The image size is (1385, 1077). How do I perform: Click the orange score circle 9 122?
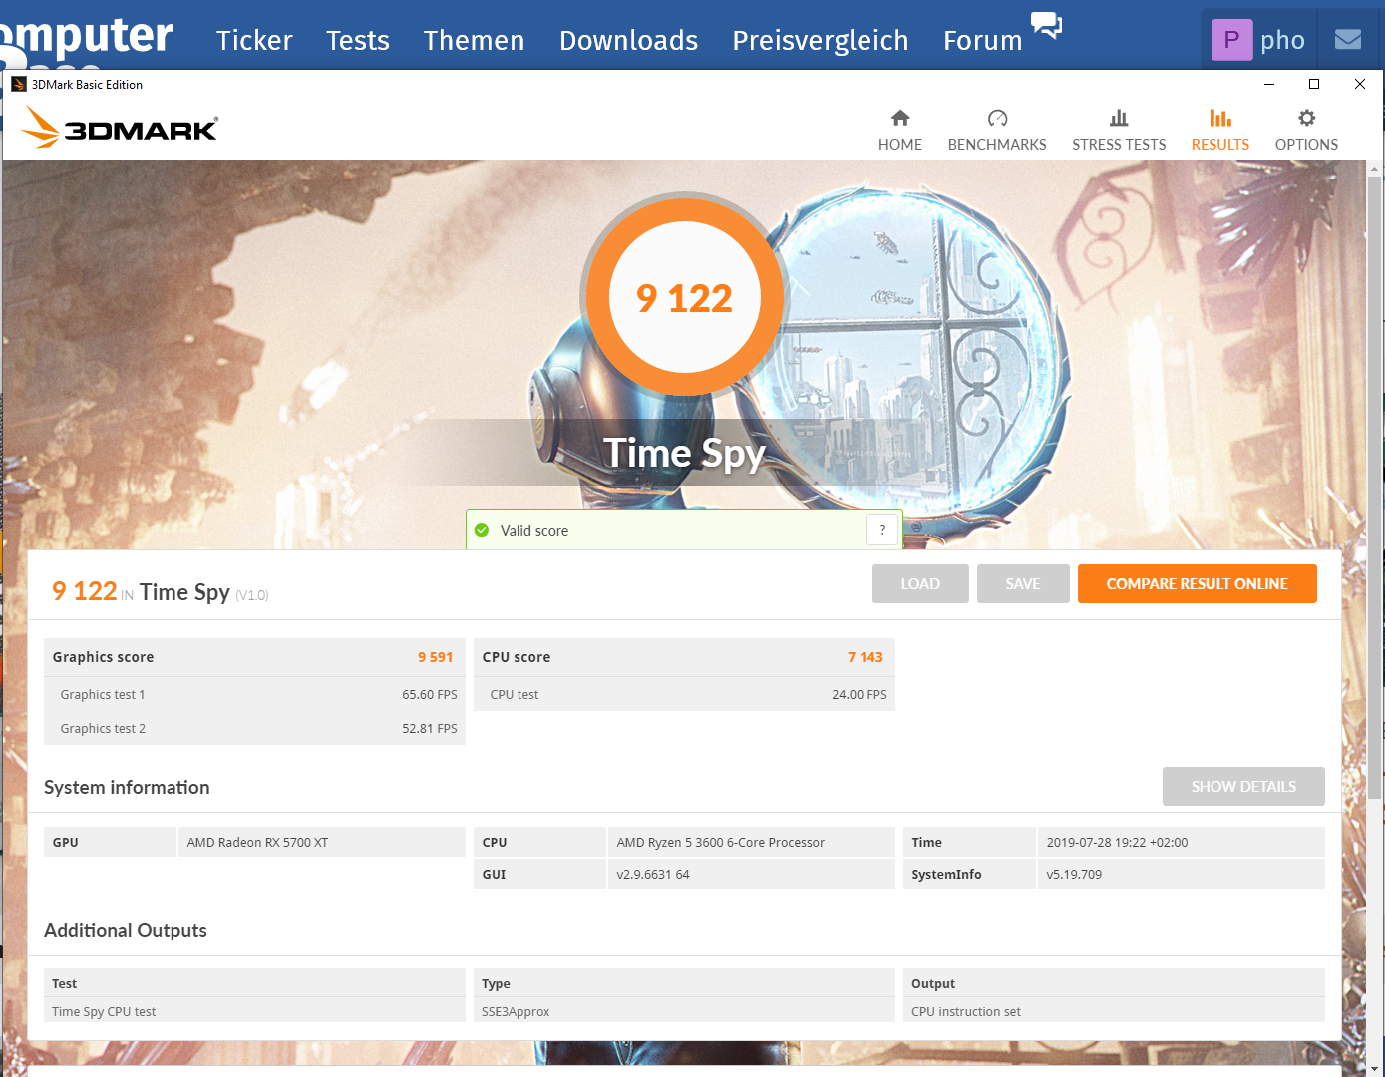tap(684, 297)
